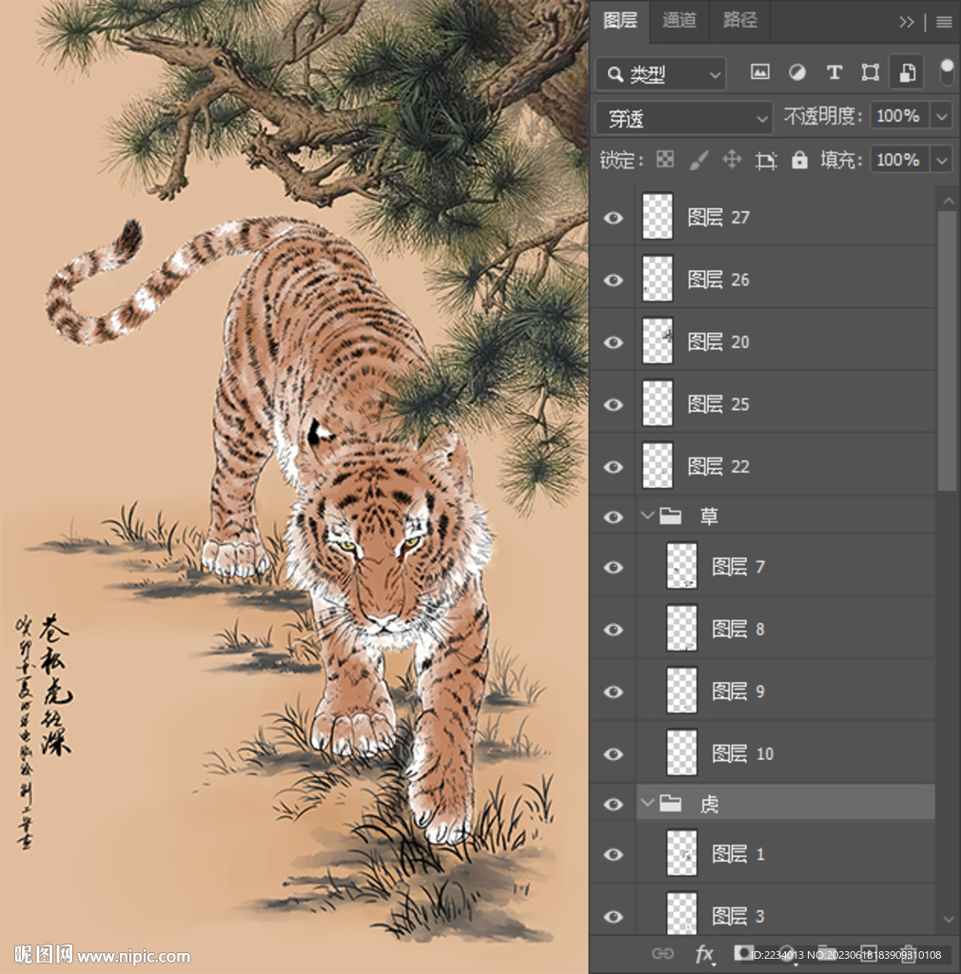Click the layer list scroll-up arrow
The image size is (961, 974).
948,201
